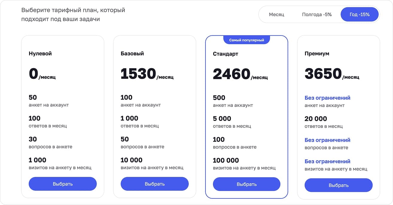Screen dimensions: 393x205
Task: Select the Стандарт plan with Выбрать button
Action: [x=246, y=184]
